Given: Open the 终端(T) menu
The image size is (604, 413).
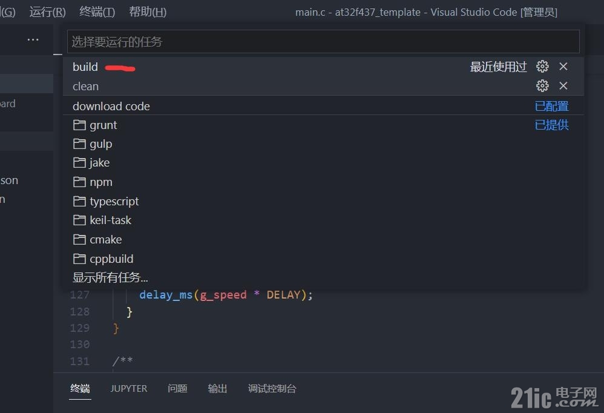Looking at the screenshot, I should click(97, 12).
